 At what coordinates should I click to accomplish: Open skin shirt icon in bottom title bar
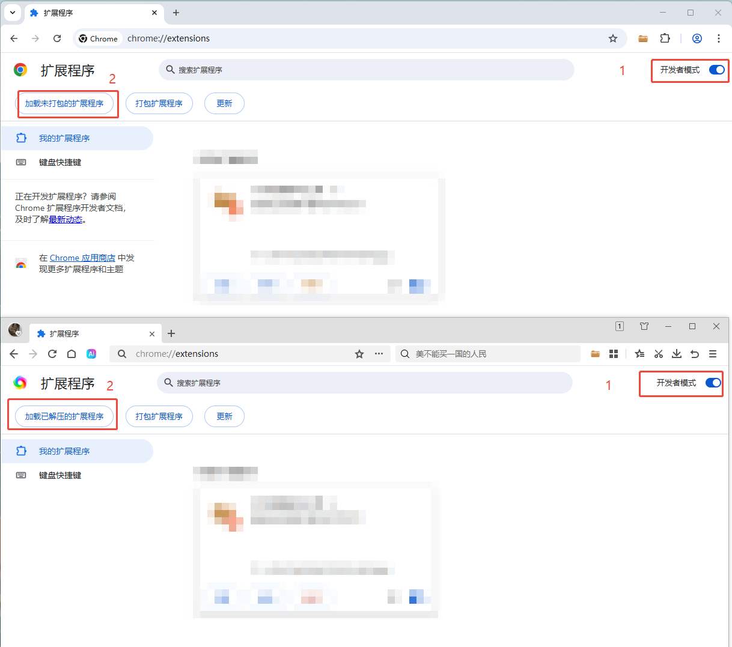pos(644,326)
